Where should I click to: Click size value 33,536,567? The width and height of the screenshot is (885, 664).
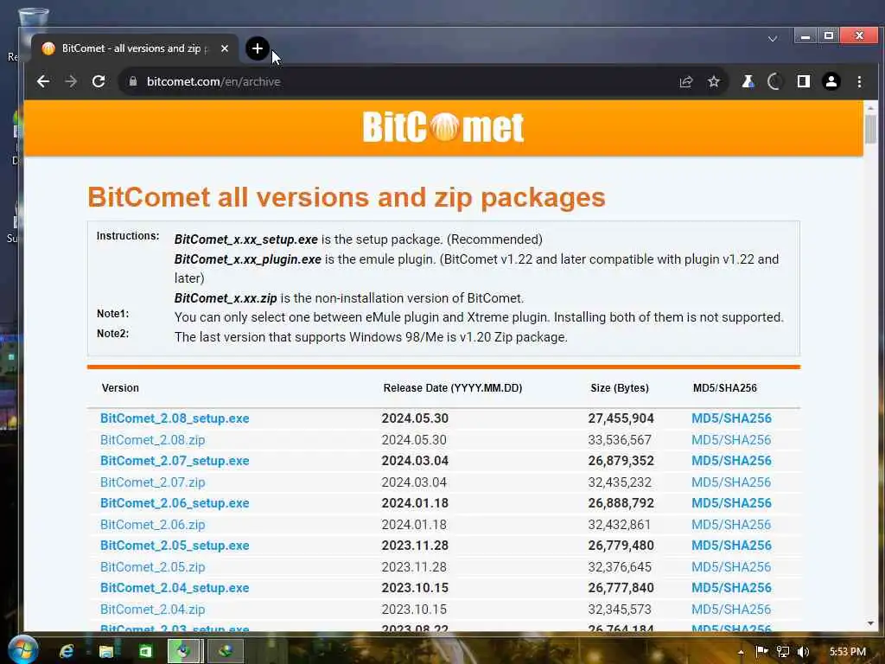[620, 440]
